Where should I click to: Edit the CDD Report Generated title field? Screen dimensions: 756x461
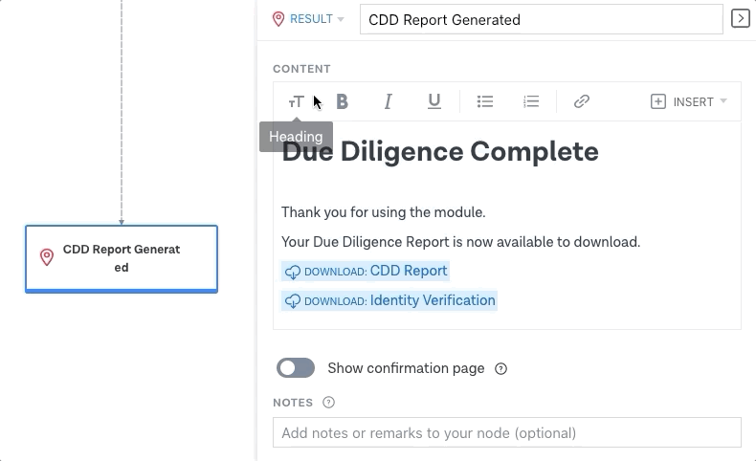[x=541, y=19]
